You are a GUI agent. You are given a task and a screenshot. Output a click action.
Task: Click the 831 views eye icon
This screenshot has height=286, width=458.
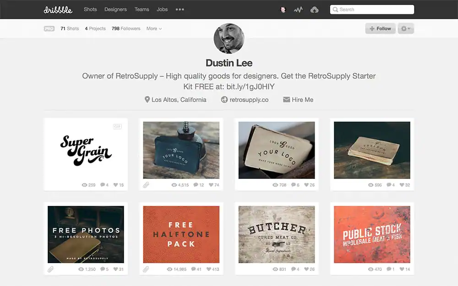click(275, 270)
